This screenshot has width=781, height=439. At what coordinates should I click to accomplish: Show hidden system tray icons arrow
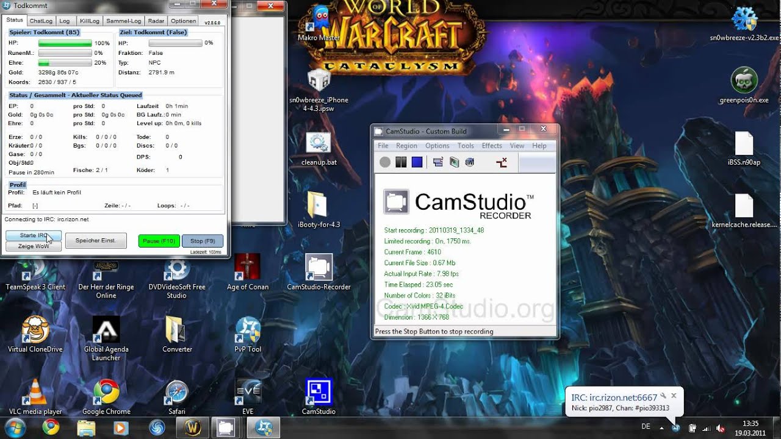point(661,427)
